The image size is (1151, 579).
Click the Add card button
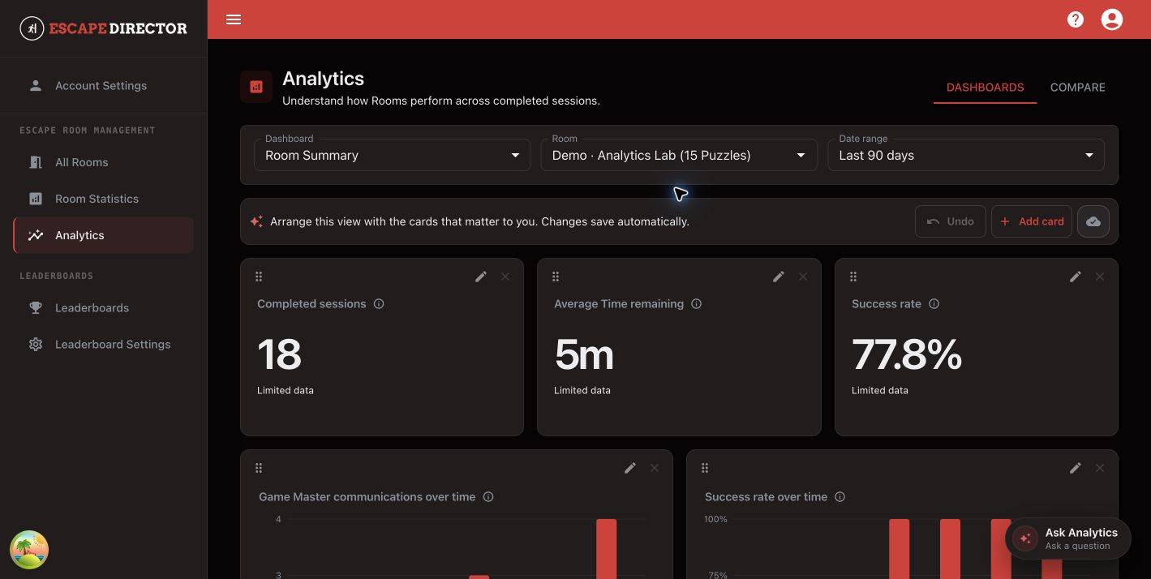(1032, 221)
